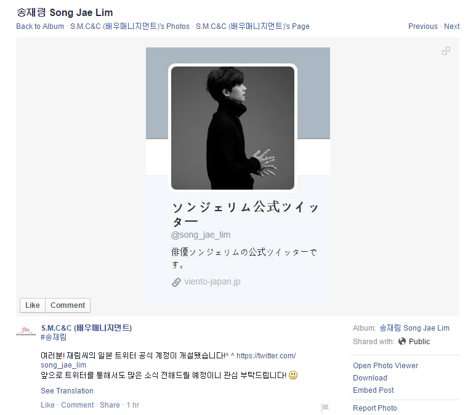Go to the Previous photo
The width and height of the screenshot is (468, 415).
pyautogui.click(x=422, y=26)
